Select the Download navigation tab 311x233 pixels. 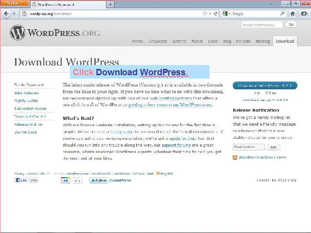(x=285, y=41)
